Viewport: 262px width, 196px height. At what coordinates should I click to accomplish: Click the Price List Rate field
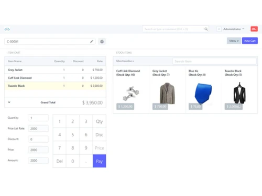tap(38, 129)
